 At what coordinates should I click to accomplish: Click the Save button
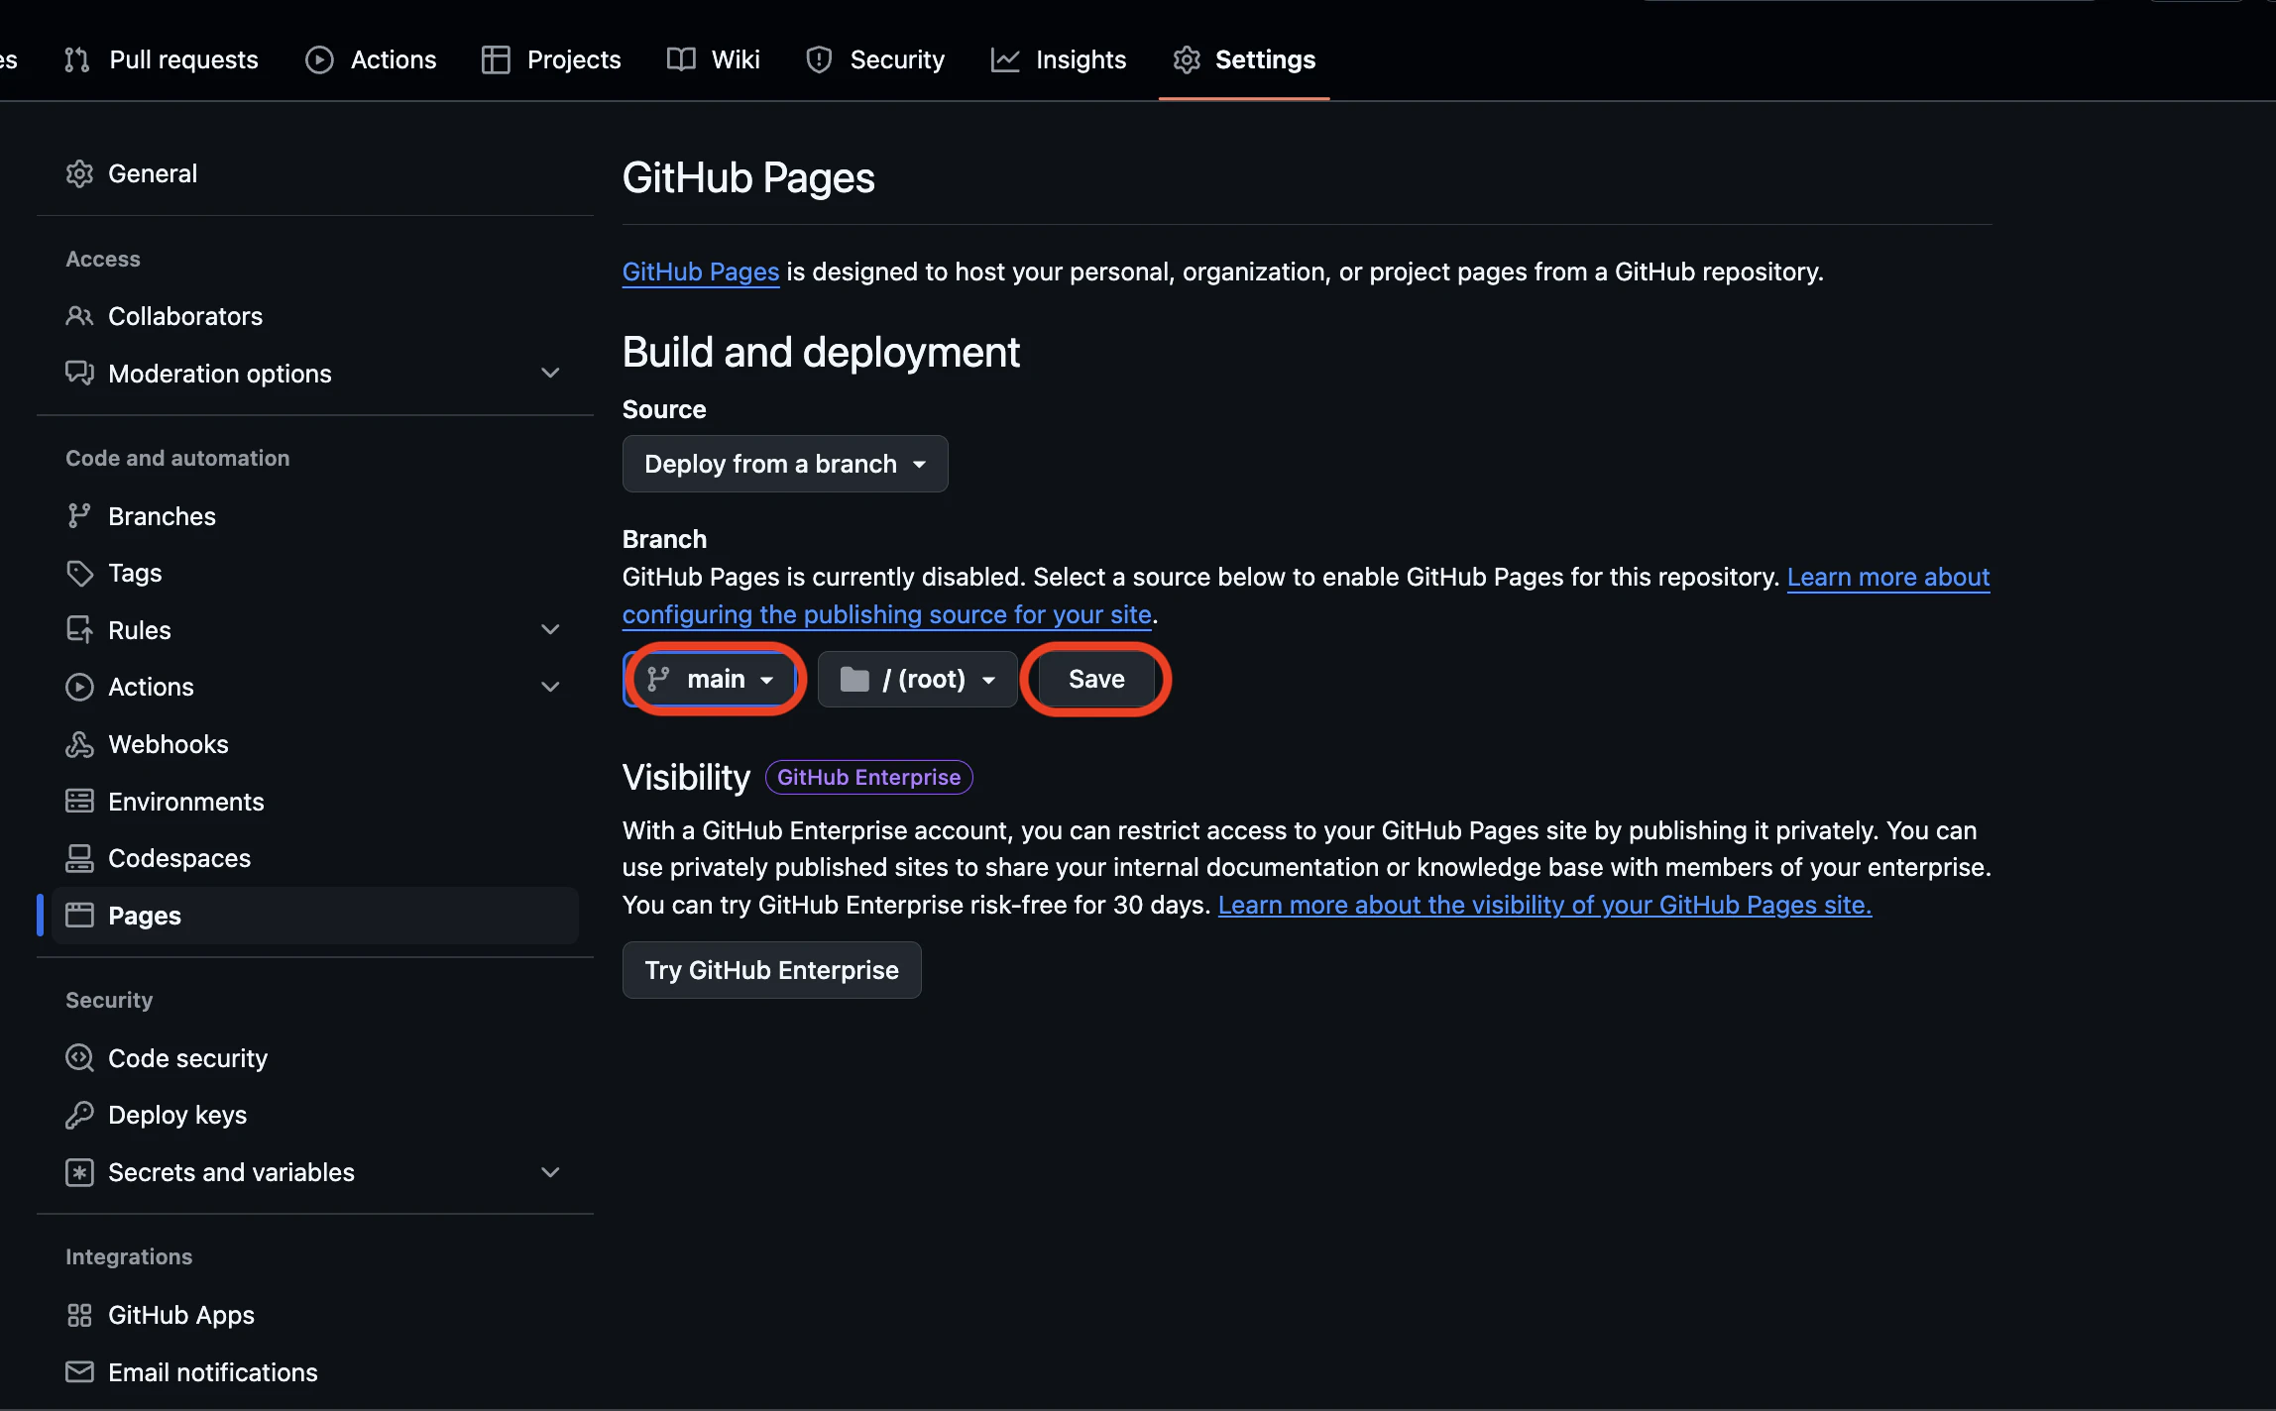click(1096, 679)
